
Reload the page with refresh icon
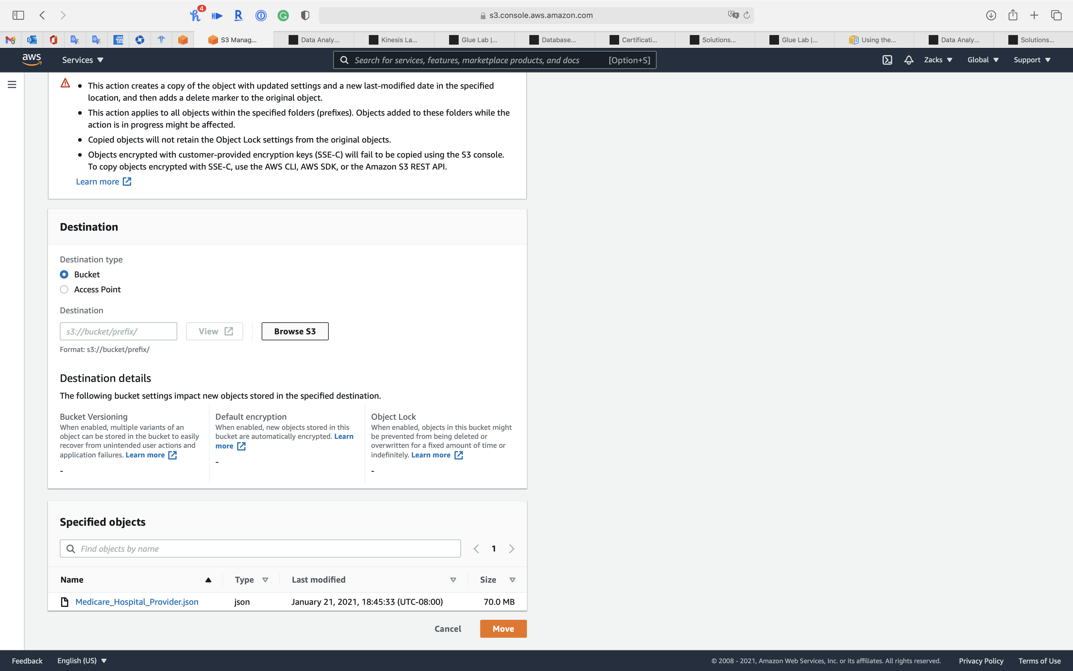[747, 15]
